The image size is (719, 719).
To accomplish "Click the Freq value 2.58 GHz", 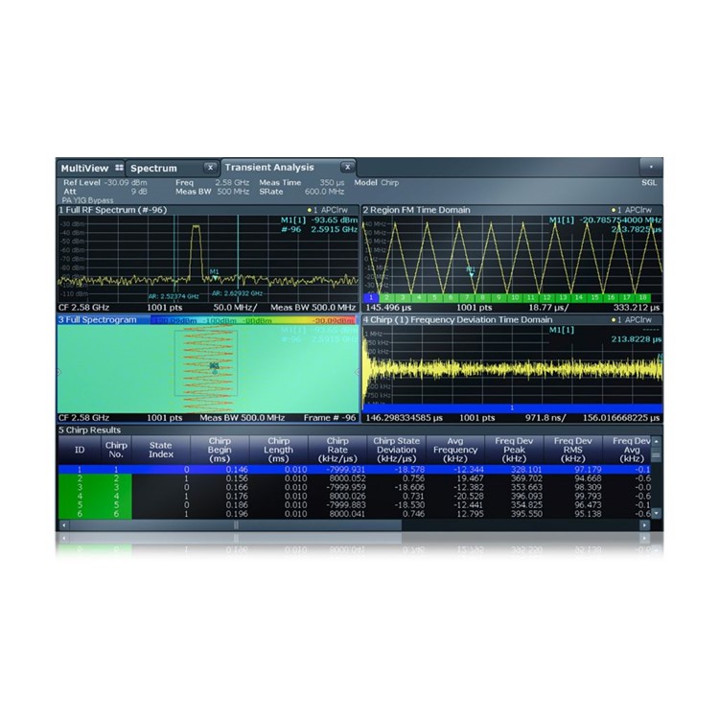I will tap(233, 182).
